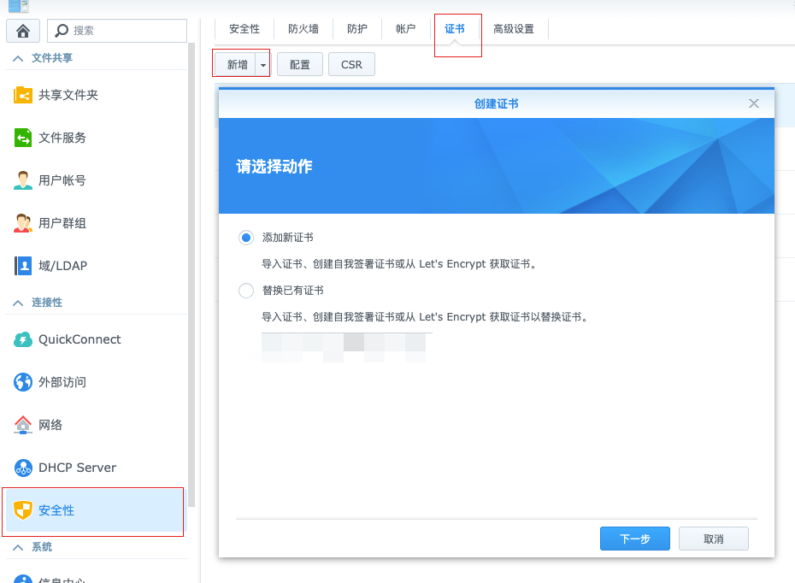Open the 用户群组 user group icon

23,223
